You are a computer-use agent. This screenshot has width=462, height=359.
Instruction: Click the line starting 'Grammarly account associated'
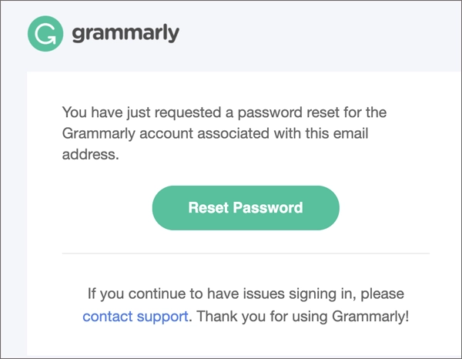click(x=215, y=133)
